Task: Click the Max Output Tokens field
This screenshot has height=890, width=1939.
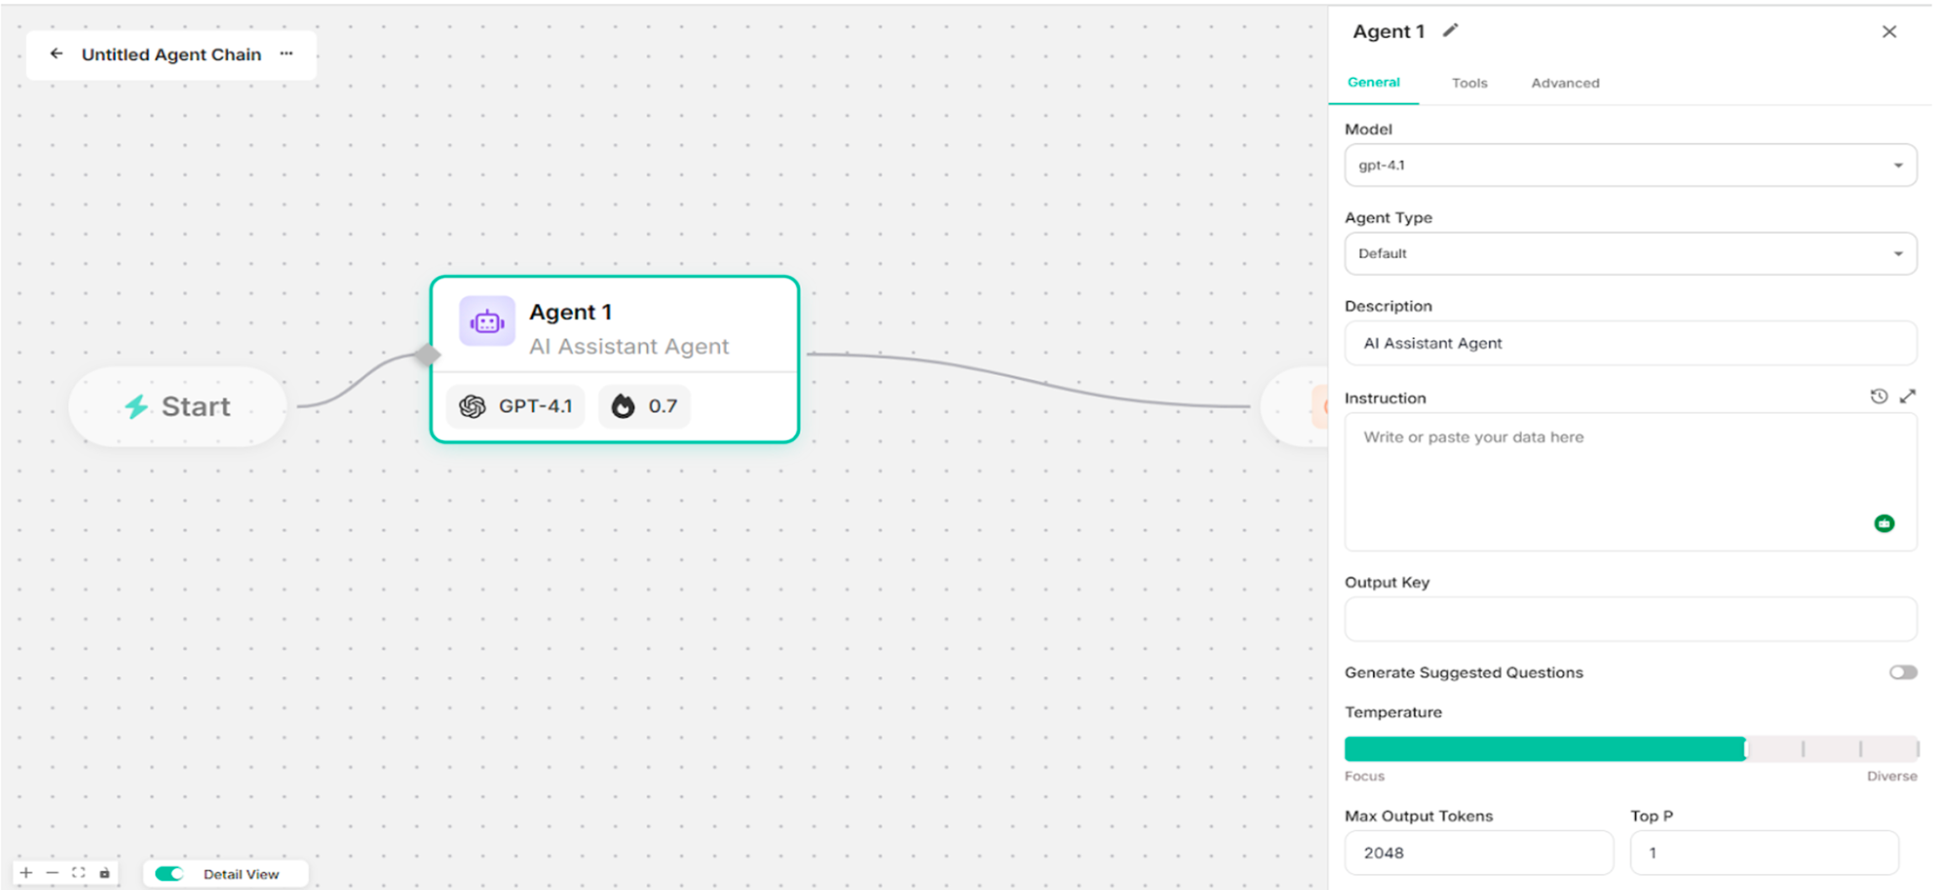Action: [x=1477, y=853]
